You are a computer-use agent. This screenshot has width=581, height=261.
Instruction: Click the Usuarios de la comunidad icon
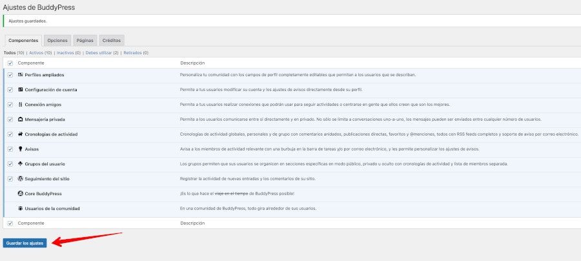pyautogui.click(x=21, y=208)
